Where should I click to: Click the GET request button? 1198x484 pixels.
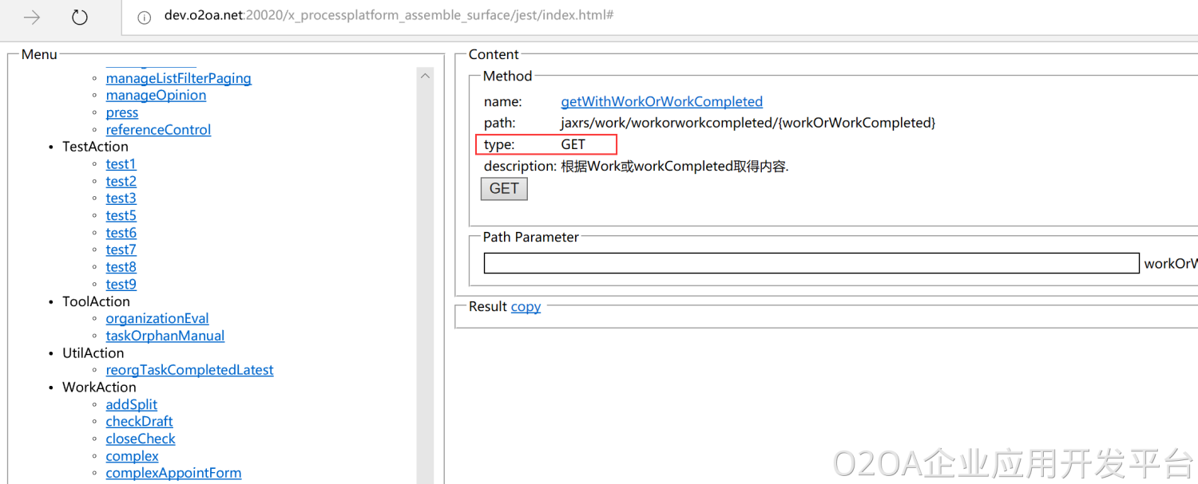504,188
